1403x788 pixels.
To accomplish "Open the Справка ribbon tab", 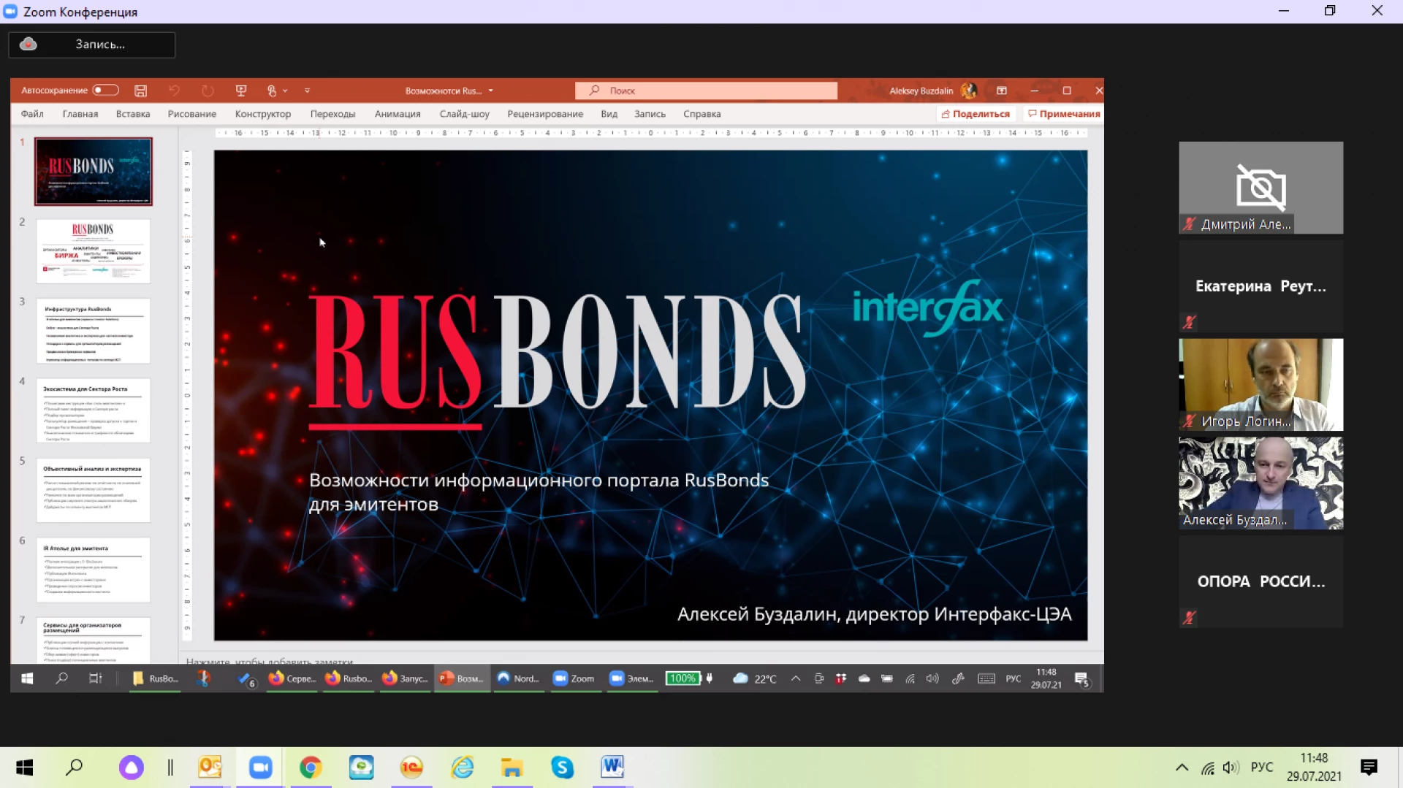I will [x=702, y=114].
